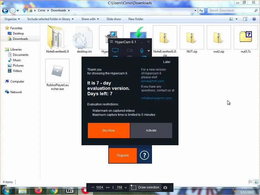Click the Activate button
Viewport: 260px width, 195px height.
[151, 130]
